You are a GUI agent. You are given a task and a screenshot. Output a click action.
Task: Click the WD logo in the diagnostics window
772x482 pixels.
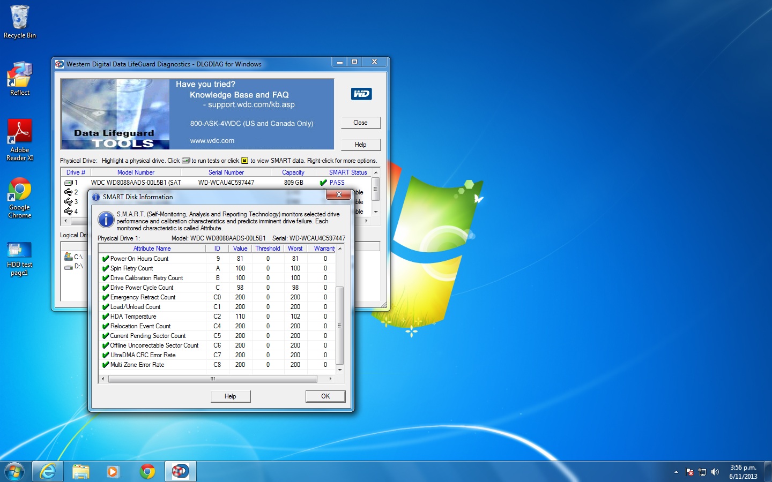coord(361,94)
